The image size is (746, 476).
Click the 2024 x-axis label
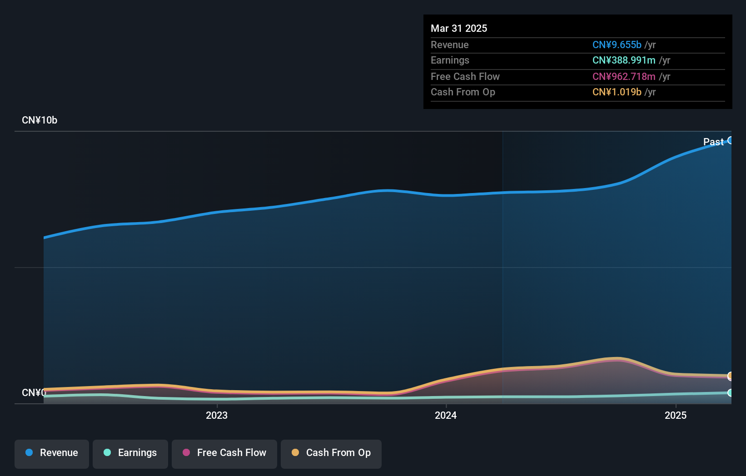pyautogui.click(x=446, y=415)
